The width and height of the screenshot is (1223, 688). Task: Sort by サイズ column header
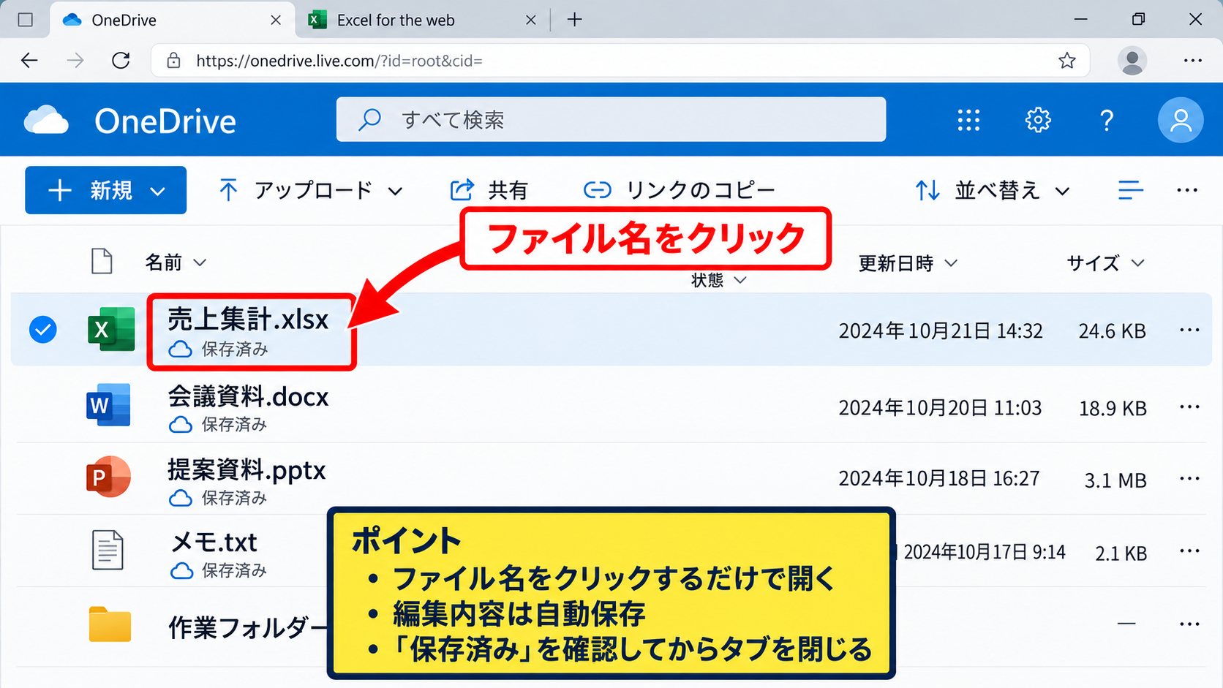(1105, 262)
